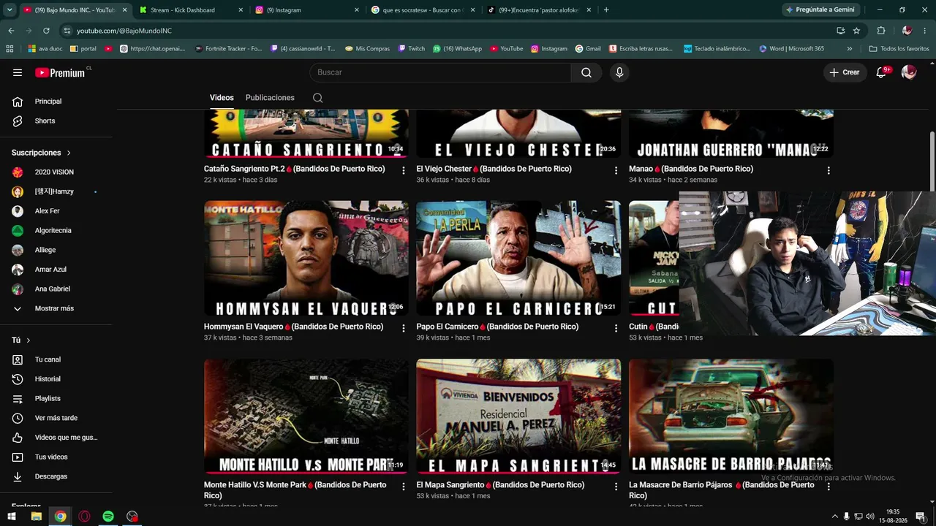936x526 pixels.
Task: Search within the channel using magnifier icon
Action: point(317,98)
